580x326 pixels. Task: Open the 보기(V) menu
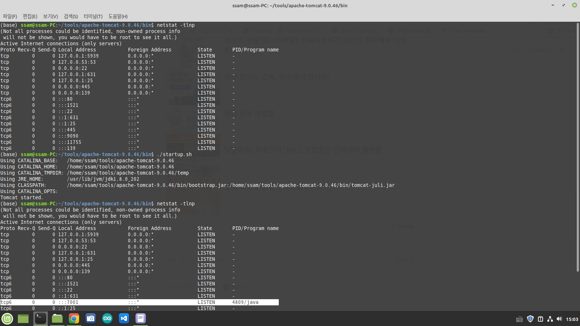[50, 16]
